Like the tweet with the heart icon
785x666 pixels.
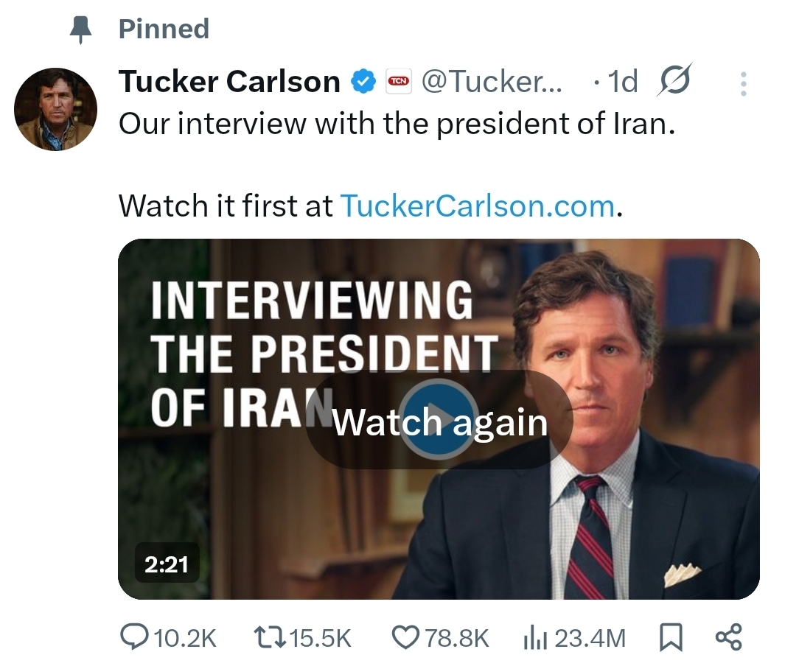[405, 637]
